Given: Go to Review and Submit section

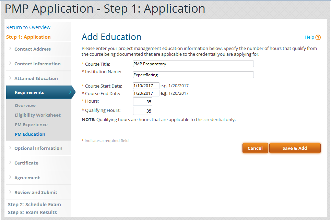Looking at the screenshot, I should (x=36, y=192).
